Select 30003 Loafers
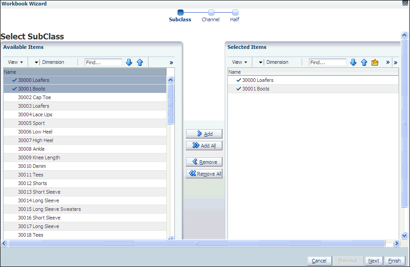 85,106
